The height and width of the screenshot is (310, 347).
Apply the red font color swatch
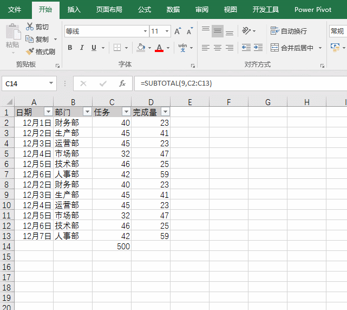[159, 48]
